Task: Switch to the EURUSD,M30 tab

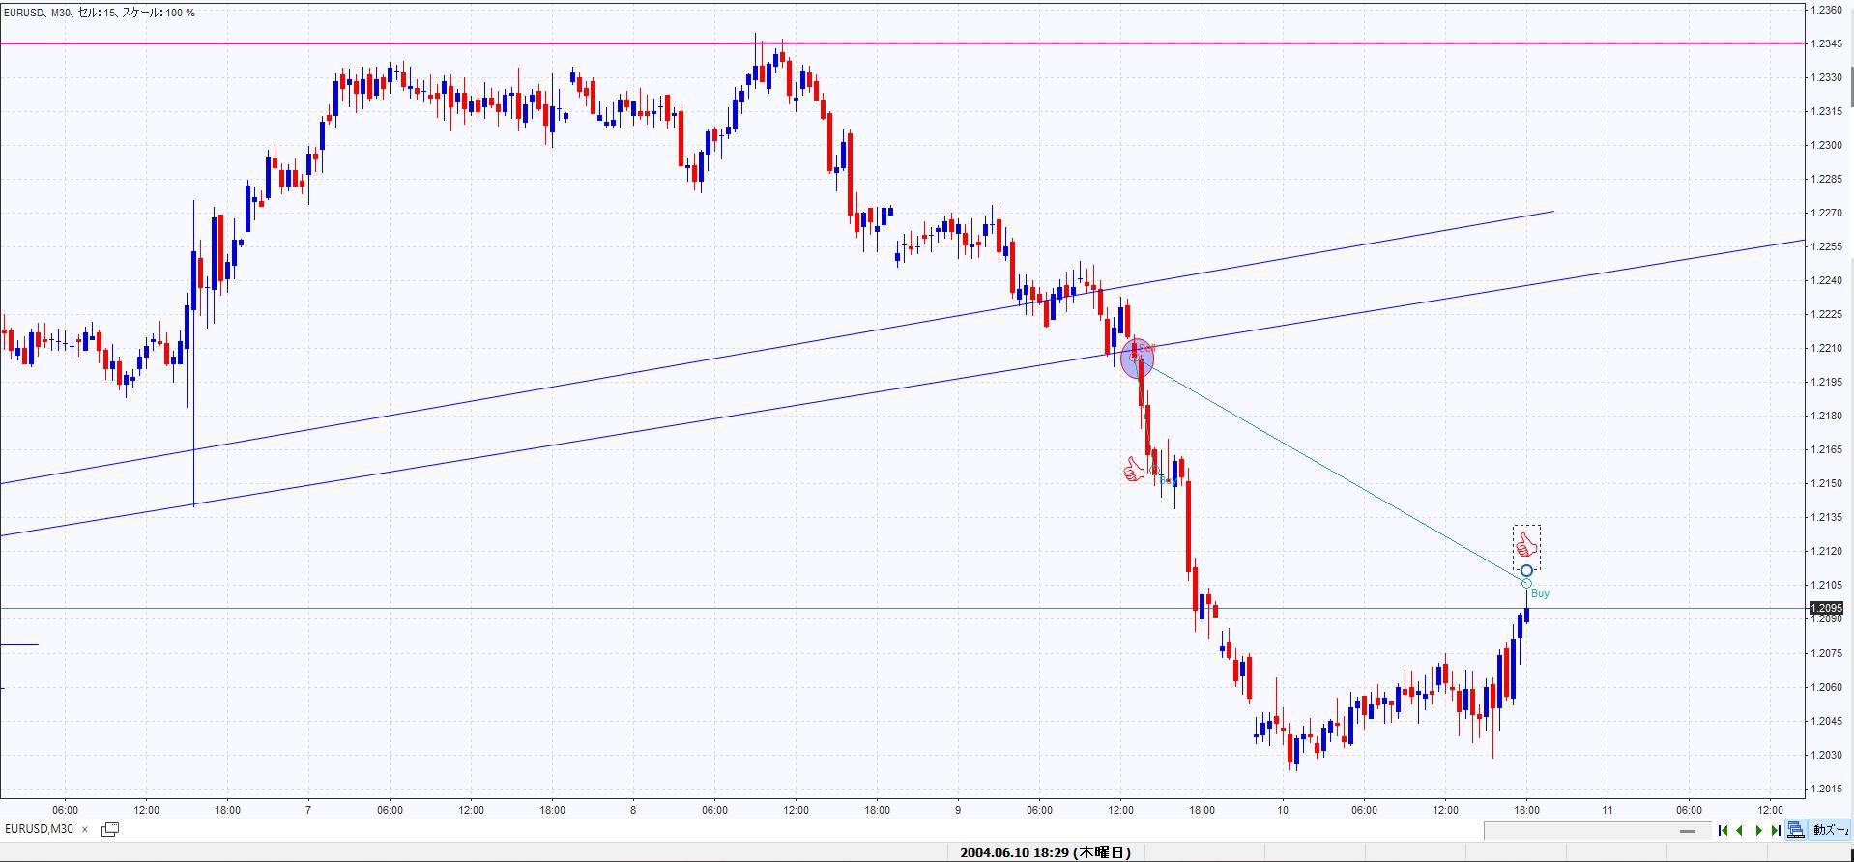Action: click(x=40, y=829)
